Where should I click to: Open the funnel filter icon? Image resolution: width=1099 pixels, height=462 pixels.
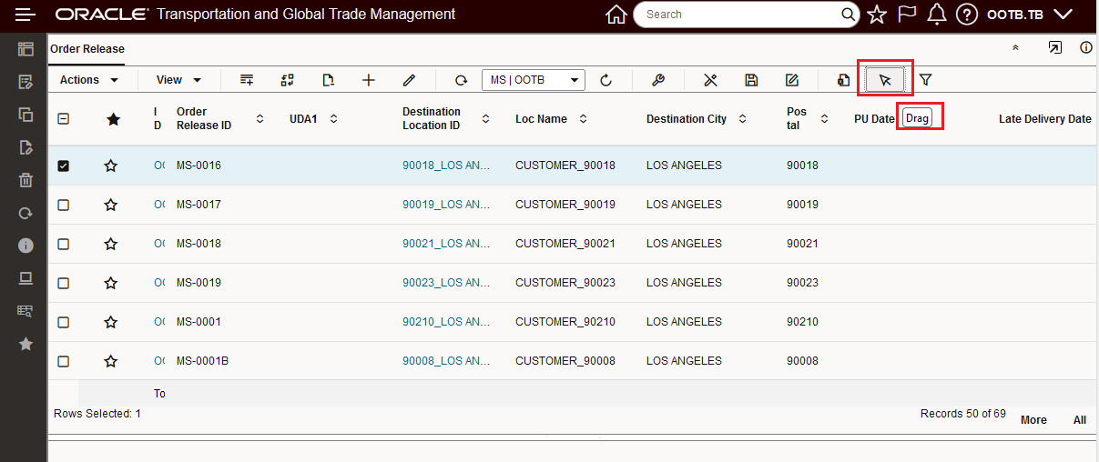[x=925, y=80]
